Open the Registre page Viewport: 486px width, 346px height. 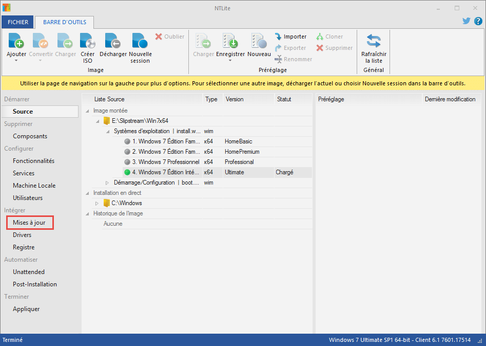pos(24,247)
